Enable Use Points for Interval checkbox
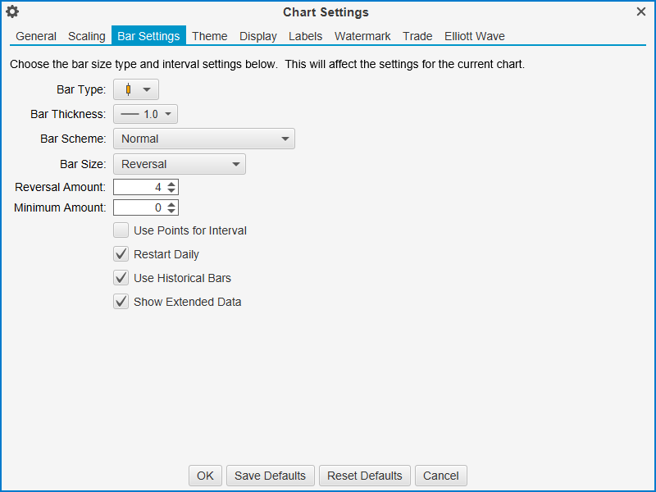This screenshot has width=656, height=492. [121, 230]
